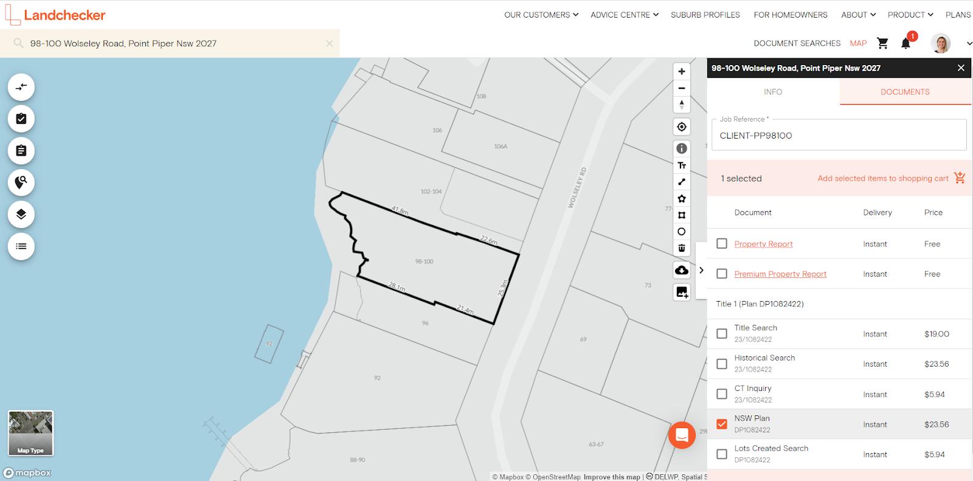Viewport: 973px width, 481px height.
Task: Switch to the Documents tab
Action: 905,92
